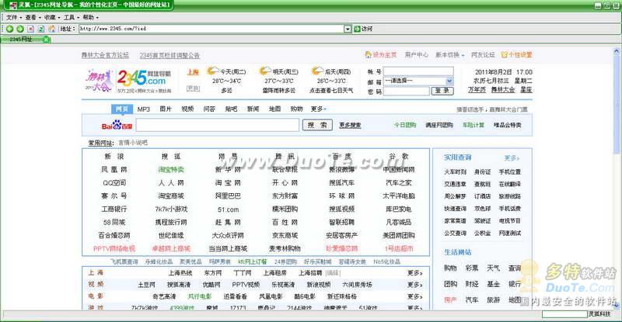Open the 淘宝特卖 link
622x322 pixels.
coord(171,169)
